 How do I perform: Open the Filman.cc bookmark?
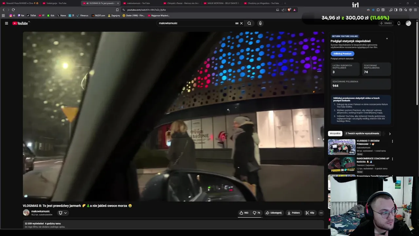[x=82, y=15]
